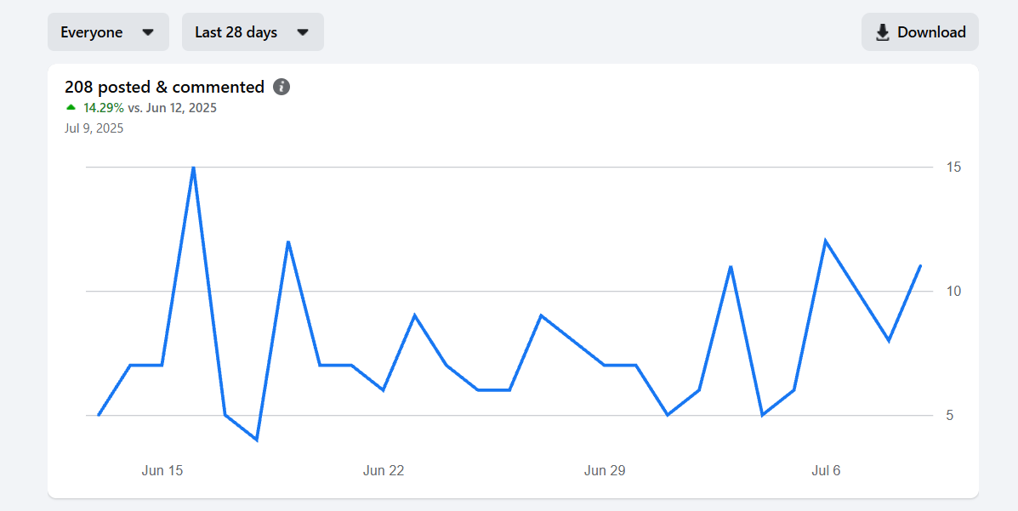
Task: Click the Jun 15 x-axis label
Action: click(162, 470)
